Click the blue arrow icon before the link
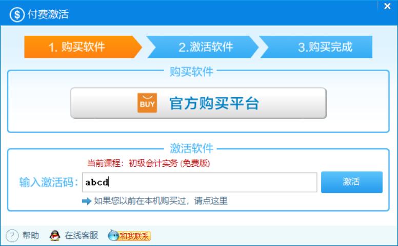Image resolution: width=398 pixels, height=246 pixels. tap(87, 201)
